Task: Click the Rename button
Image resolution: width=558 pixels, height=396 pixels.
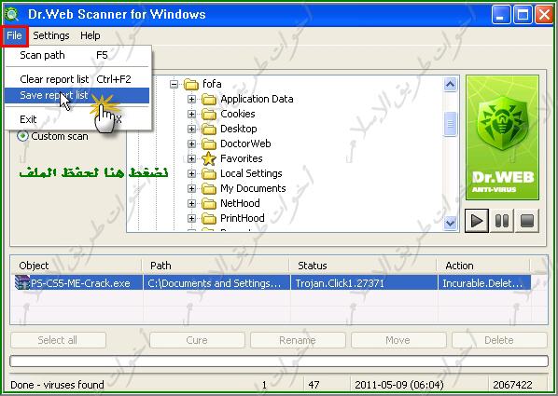Action: [x=298, y=340]
